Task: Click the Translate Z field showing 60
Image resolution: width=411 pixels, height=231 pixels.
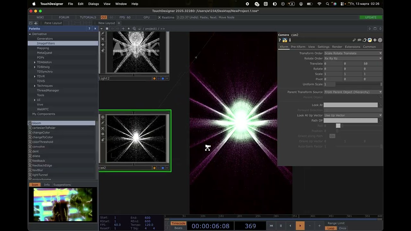Action: (372, 64)
